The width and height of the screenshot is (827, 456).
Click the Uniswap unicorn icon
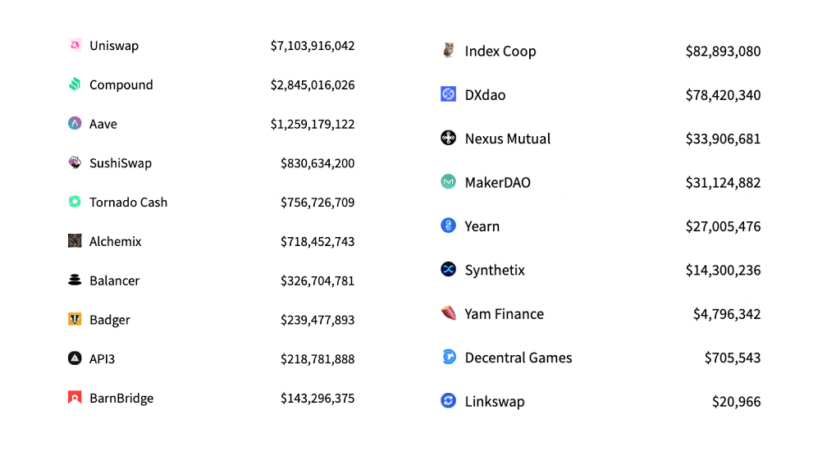coord(75,45)
